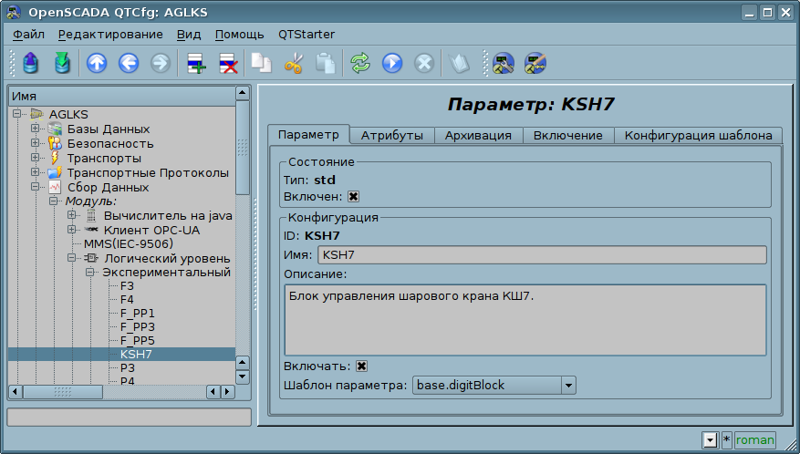Viewport: 800px width, 454px height.
Task: Refresh the page with green arrows icon
Action: click(x=360, y=64)
